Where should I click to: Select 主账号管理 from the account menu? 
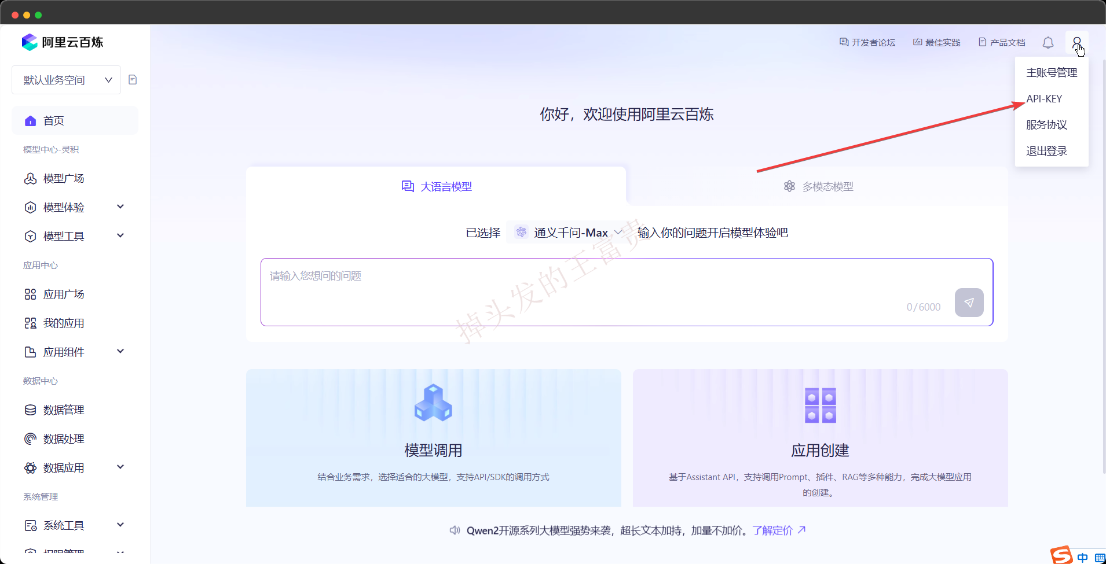pyautogui.click(x=1052, y=73)
